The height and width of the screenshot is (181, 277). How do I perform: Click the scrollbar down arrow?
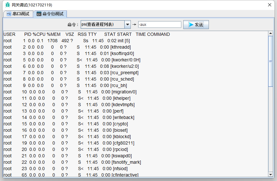[271, 175]
